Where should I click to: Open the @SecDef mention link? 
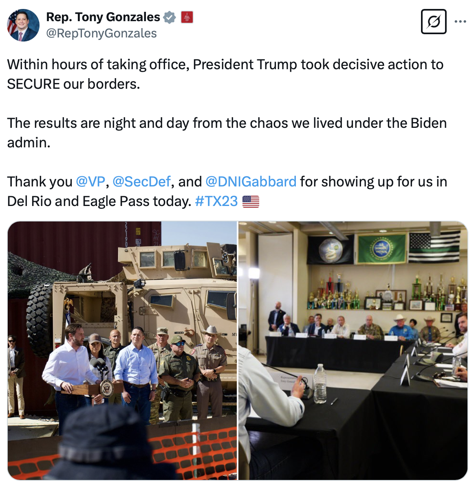[x=141, y=182]
